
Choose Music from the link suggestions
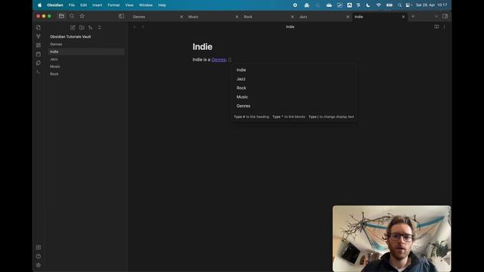point(294,97)
